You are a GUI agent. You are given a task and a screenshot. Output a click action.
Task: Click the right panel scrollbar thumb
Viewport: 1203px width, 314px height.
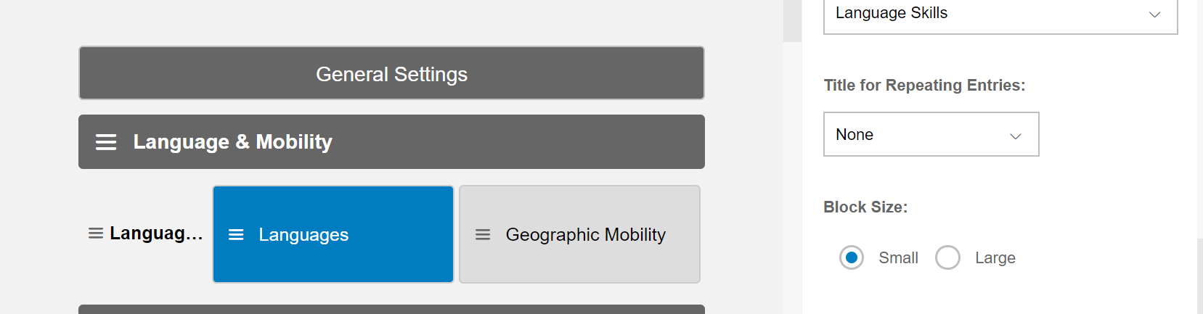[1199, 276]
